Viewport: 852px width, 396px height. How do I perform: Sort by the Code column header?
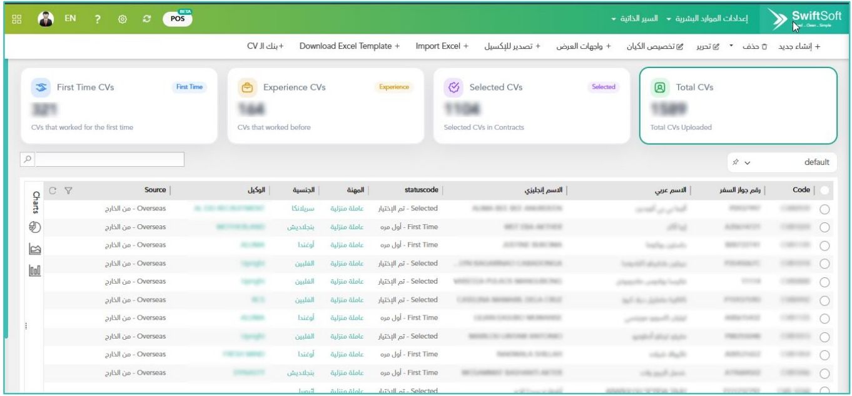[800, 190]
